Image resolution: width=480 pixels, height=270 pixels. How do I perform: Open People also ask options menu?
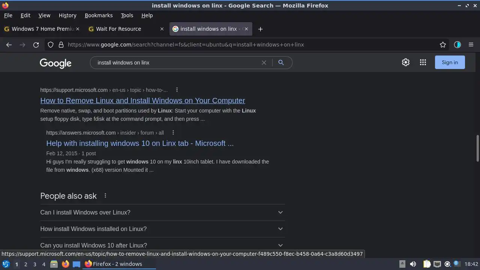coord(105,196)
